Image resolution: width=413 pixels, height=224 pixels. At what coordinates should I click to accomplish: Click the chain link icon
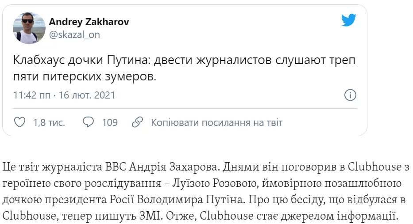coord(138,122)
